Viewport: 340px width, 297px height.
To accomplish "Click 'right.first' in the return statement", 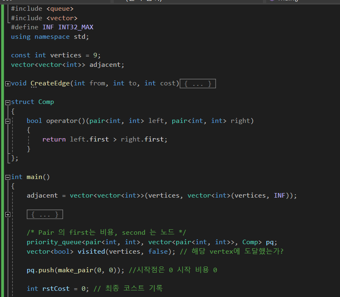I will point(142,139).
